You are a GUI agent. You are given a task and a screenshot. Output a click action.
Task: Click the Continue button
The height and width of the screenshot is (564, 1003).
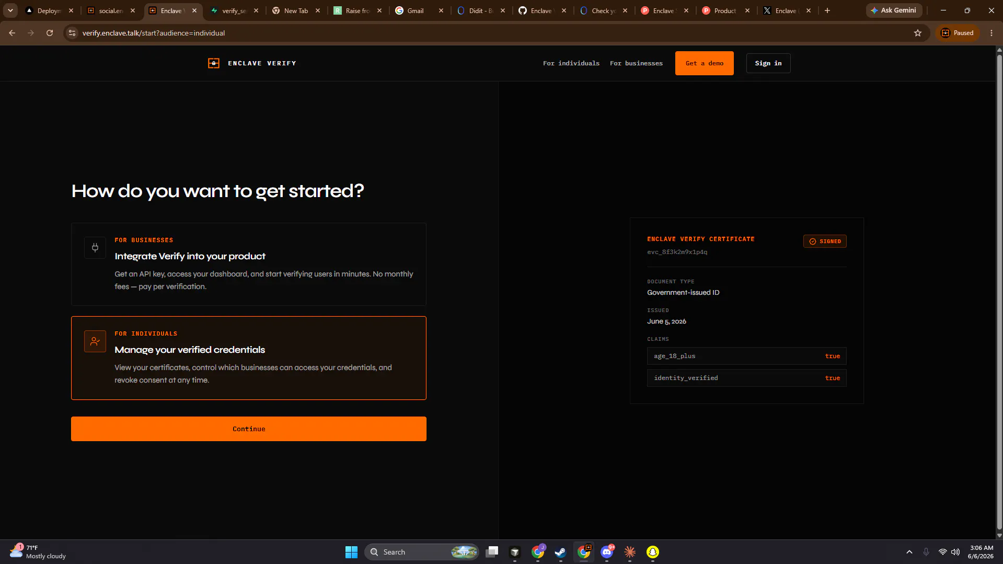(249, 429)
